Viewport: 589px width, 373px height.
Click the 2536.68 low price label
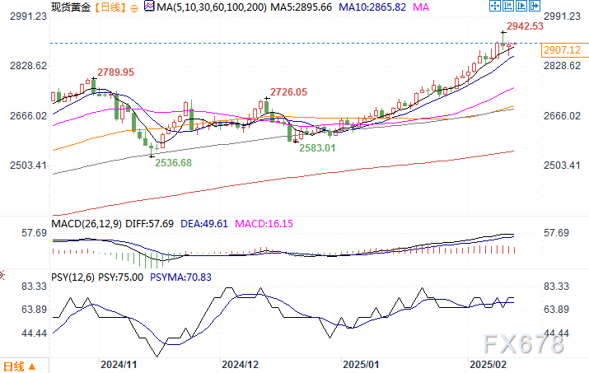point(173,163)
